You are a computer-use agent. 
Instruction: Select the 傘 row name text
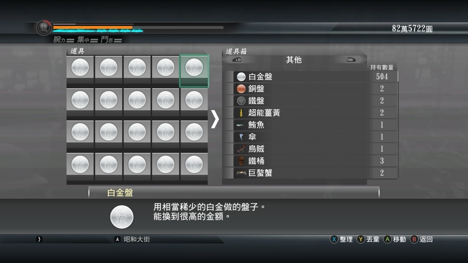tap(252, 137)
